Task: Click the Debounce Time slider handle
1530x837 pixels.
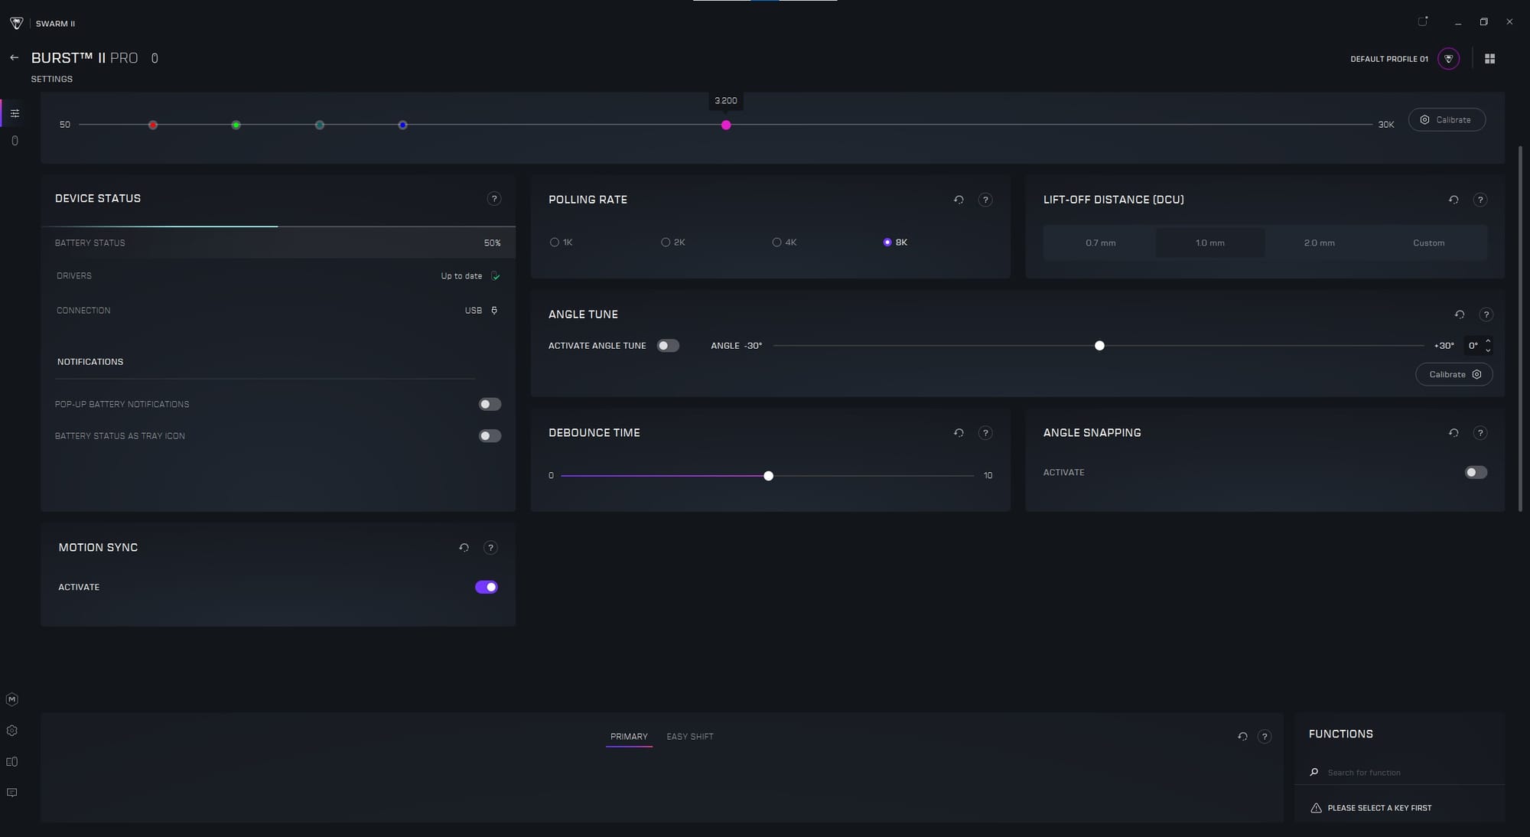Action: [768, 476]
